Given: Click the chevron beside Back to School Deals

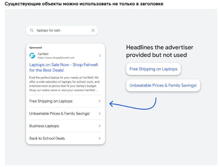Looking at the screenshot, I should 99,138.
